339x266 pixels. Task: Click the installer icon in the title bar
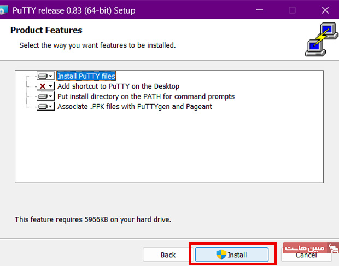coord(4,10)
